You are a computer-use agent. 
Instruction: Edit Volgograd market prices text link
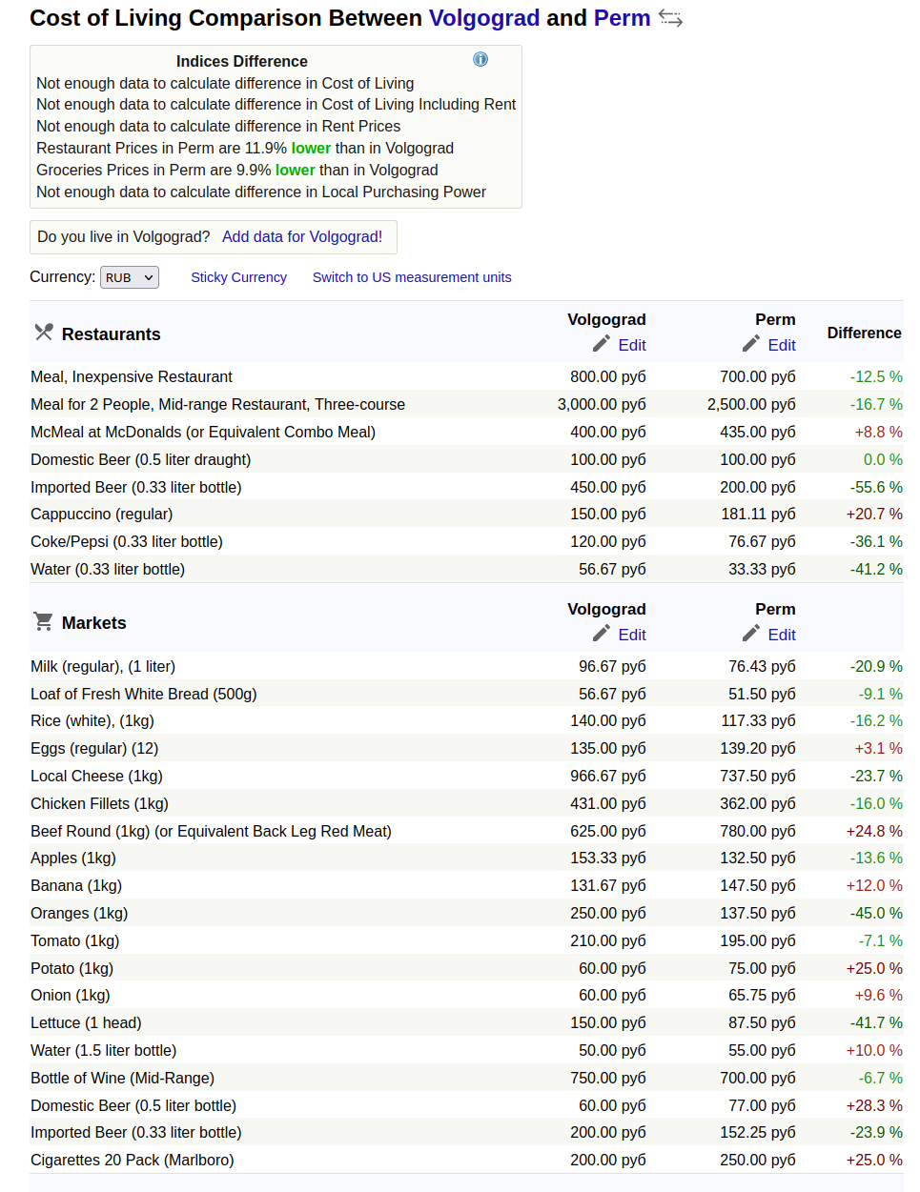pyautogui.click(x=631, y=635)
